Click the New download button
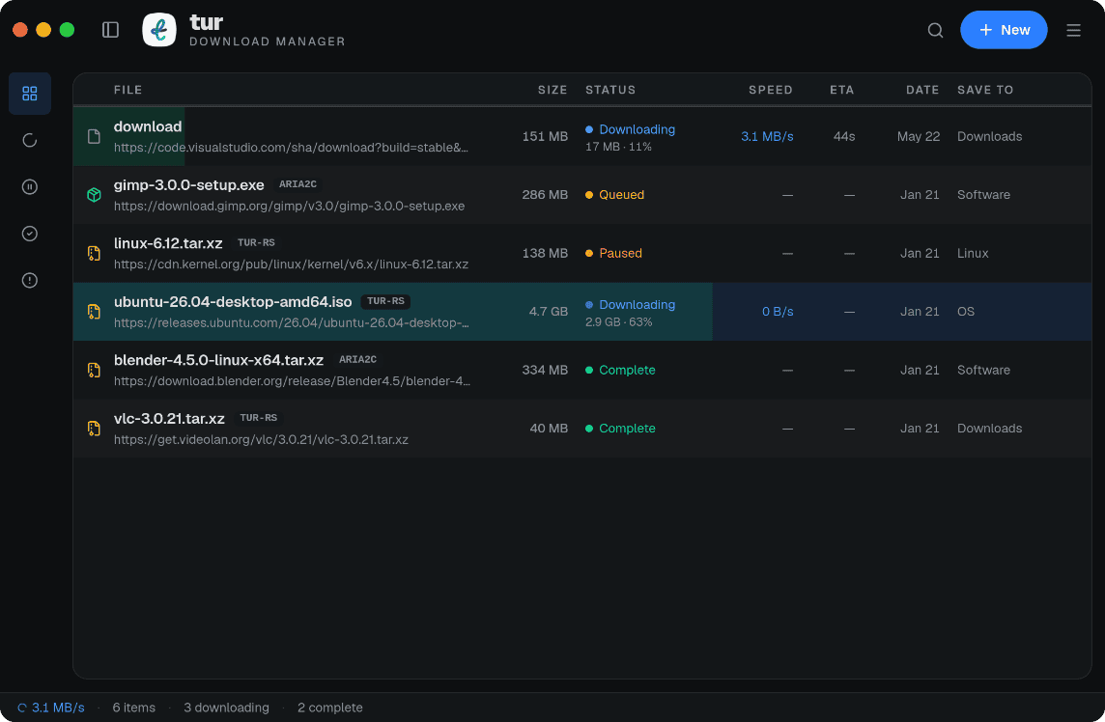Image resolution: width=1105 pixels, height=722 pixels. 1004,30
